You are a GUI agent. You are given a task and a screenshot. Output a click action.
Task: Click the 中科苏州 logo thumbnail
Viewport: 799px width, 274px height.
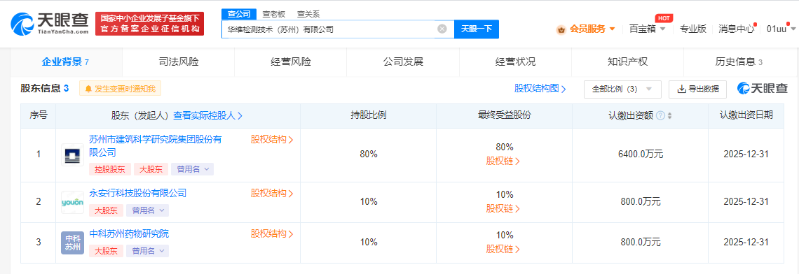coord(72,243)
